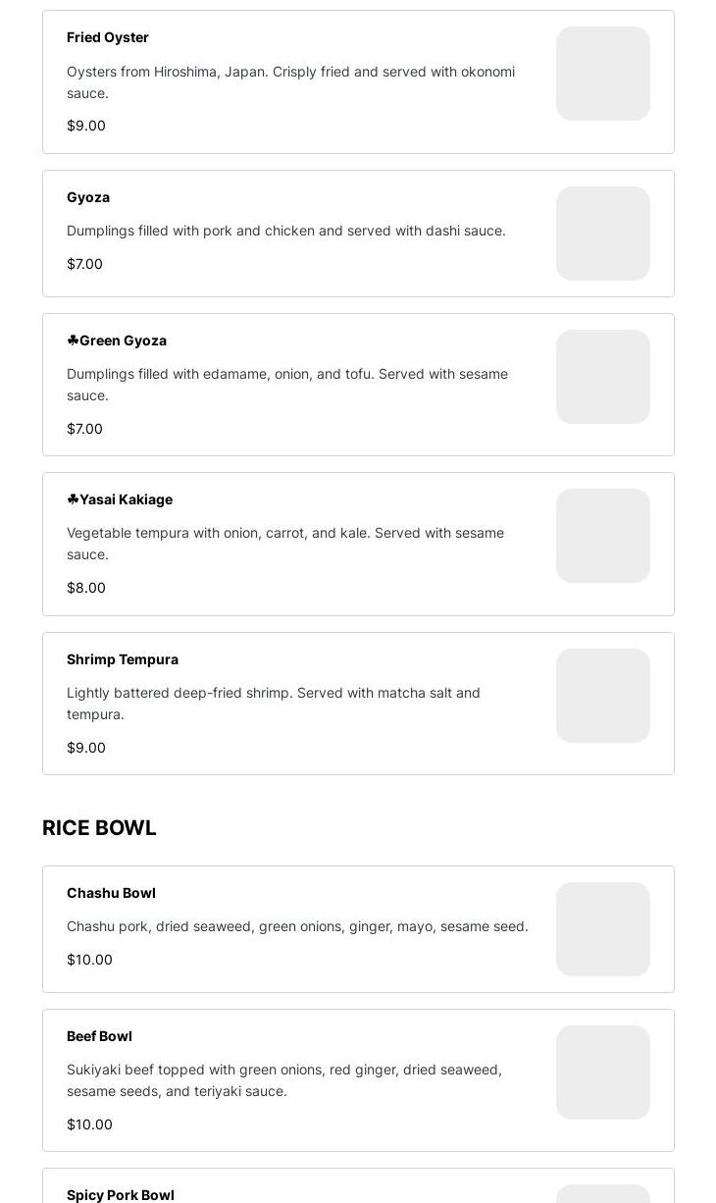Select the Fried Oyster menu item title
Screen dimensions: 716x1203
108,37
